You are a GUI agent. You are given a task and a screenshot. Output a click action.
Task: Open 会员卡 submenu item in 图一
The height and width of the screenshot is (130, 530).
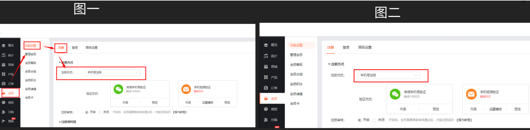coord(29,97)
